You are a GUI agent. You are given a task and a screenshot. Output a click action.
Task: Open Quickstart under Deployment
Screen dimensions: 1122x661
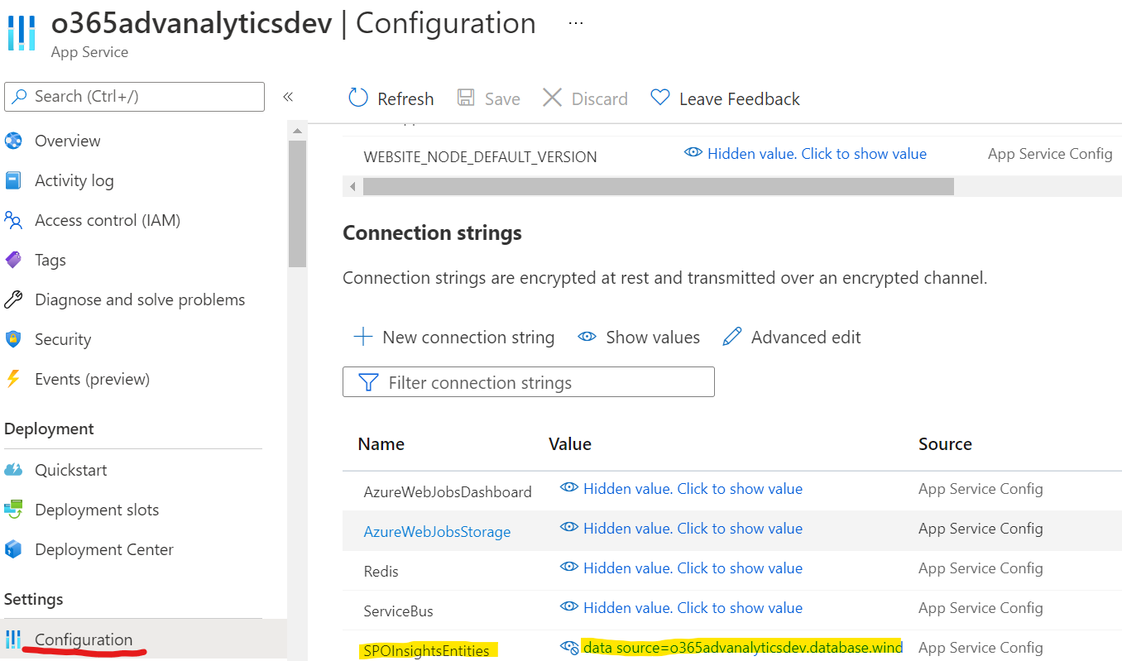coord(71,470)
